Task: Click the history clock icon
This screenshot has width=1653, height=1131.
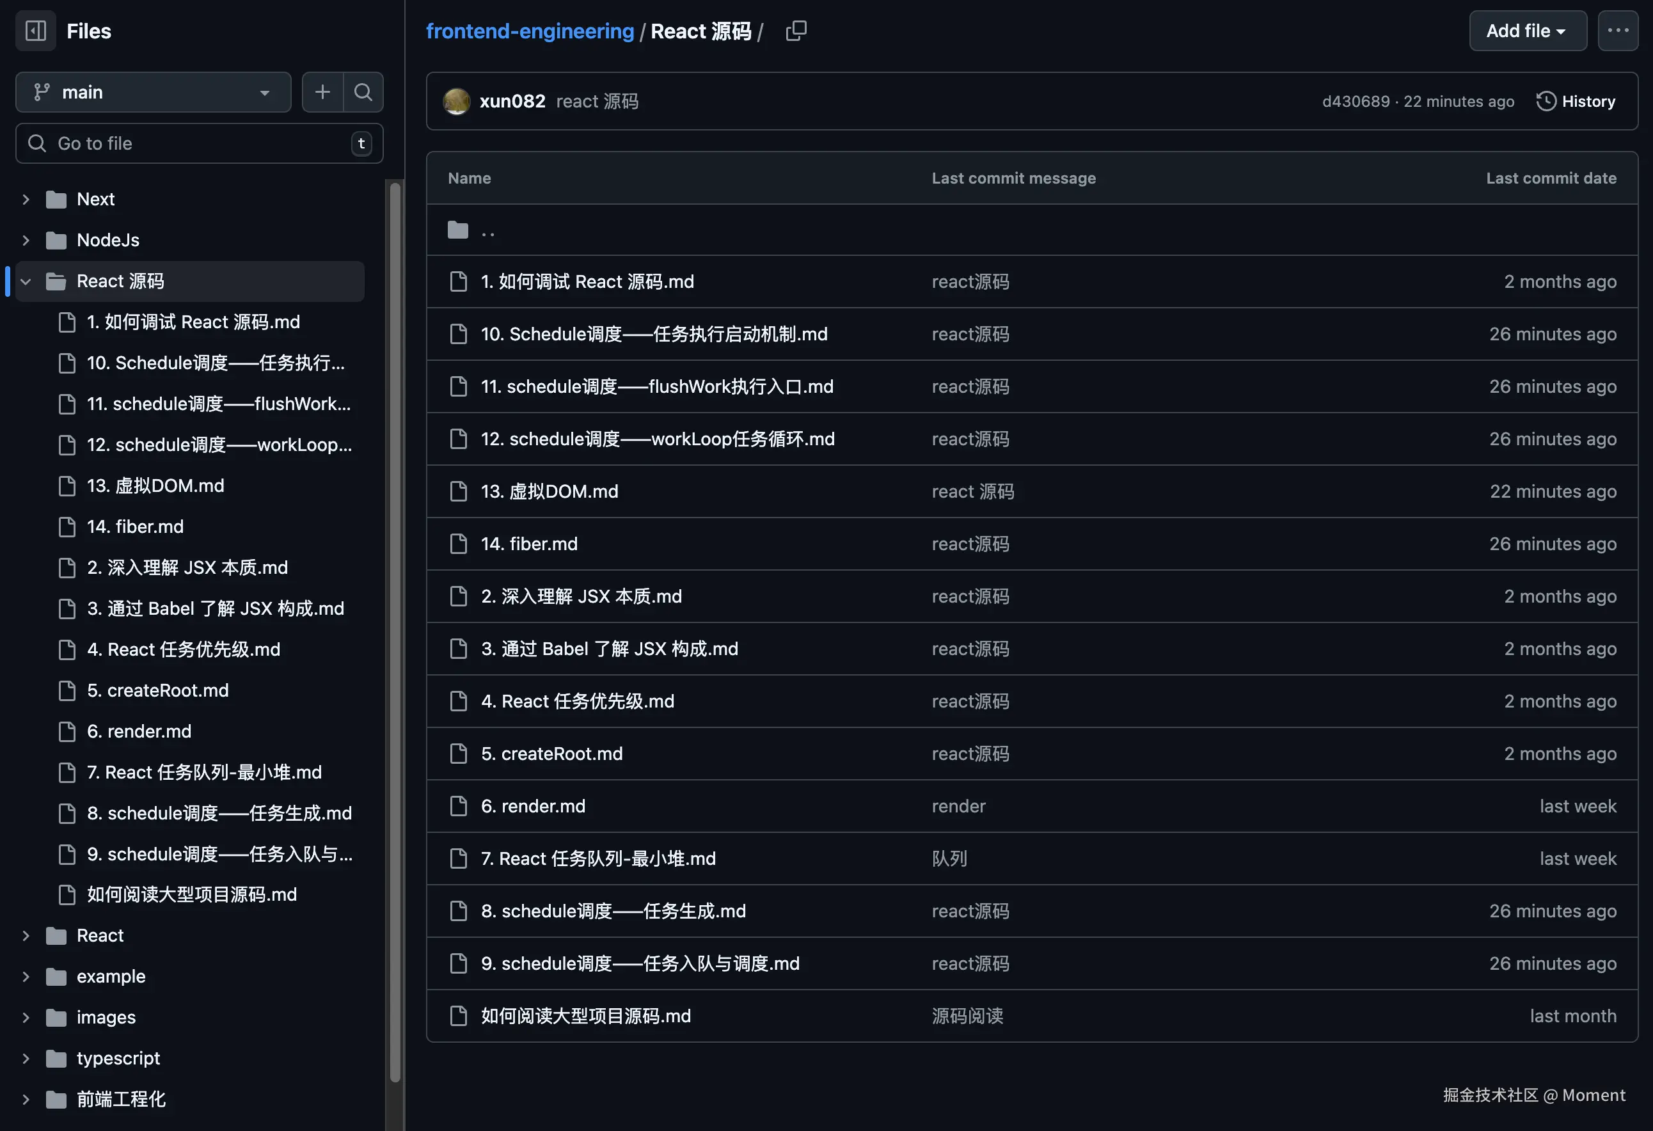Action: 1546,101
